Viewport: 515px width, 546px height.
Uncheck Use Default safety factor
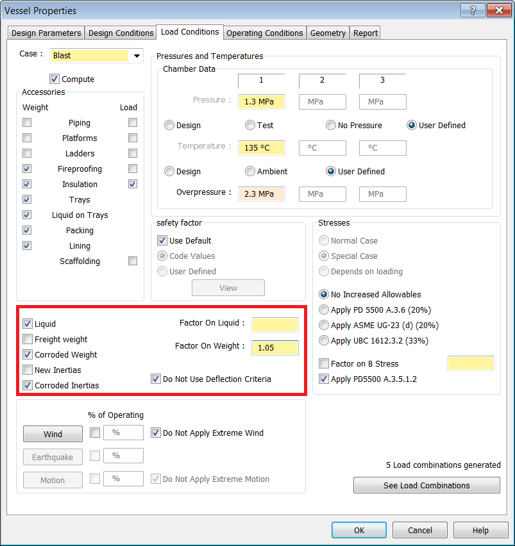coord(162,240)
